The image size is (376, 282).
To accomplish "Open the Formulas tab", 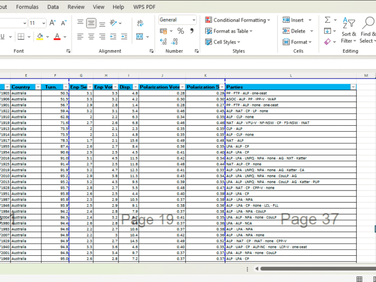I will click(27, 7).
